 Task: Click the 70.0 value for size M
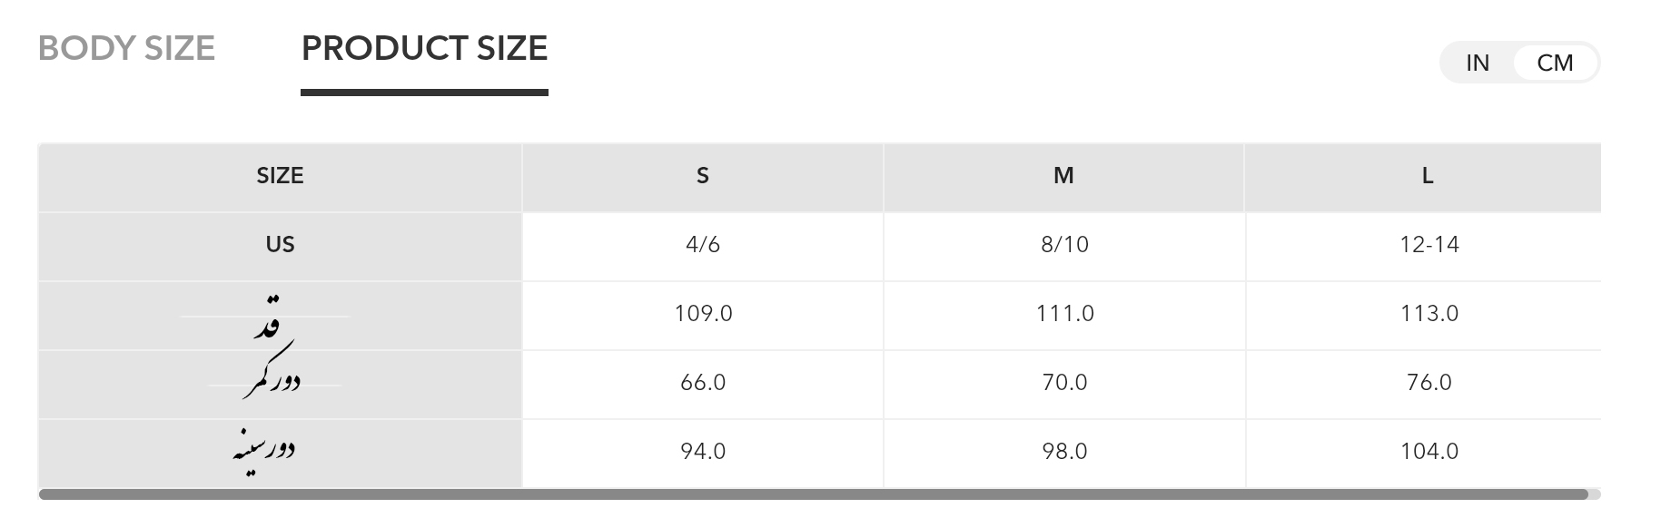[x=1064, y=383]
